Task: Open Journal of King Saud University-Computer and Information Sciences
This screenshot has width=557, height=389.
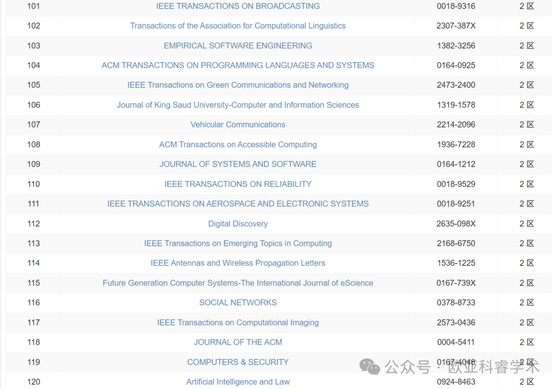Action: tap(238, 105)
